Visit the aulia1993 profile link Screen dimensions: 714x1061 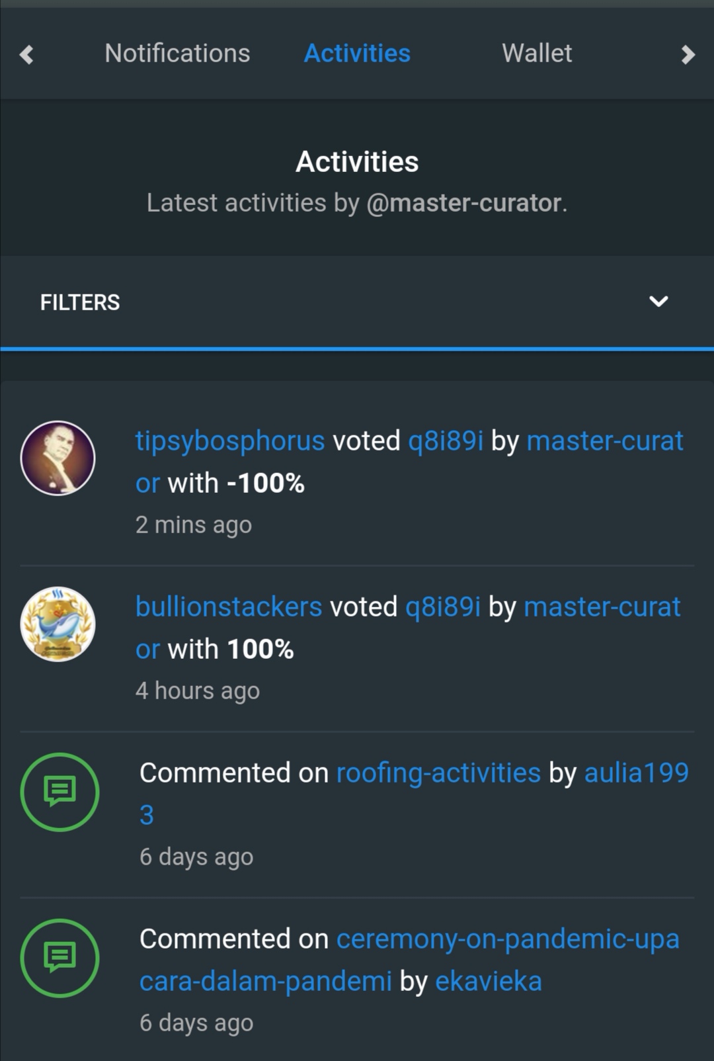click(636, 773)
